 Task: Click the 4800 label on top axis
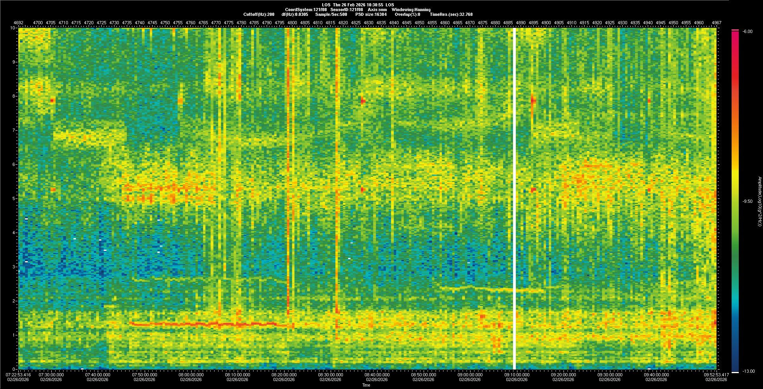(x=292, y=23)
